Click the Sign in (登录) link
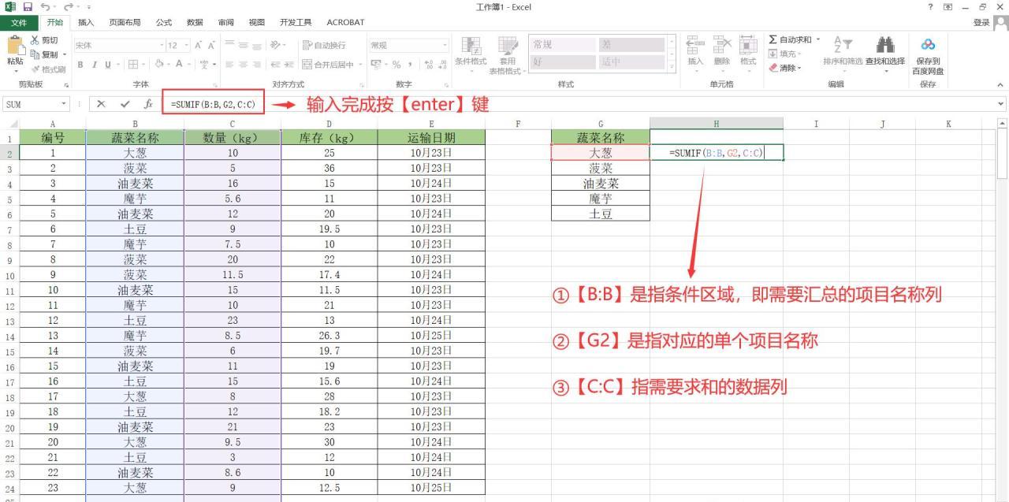Screen dimensions: 1009x502 coord(981,22)
